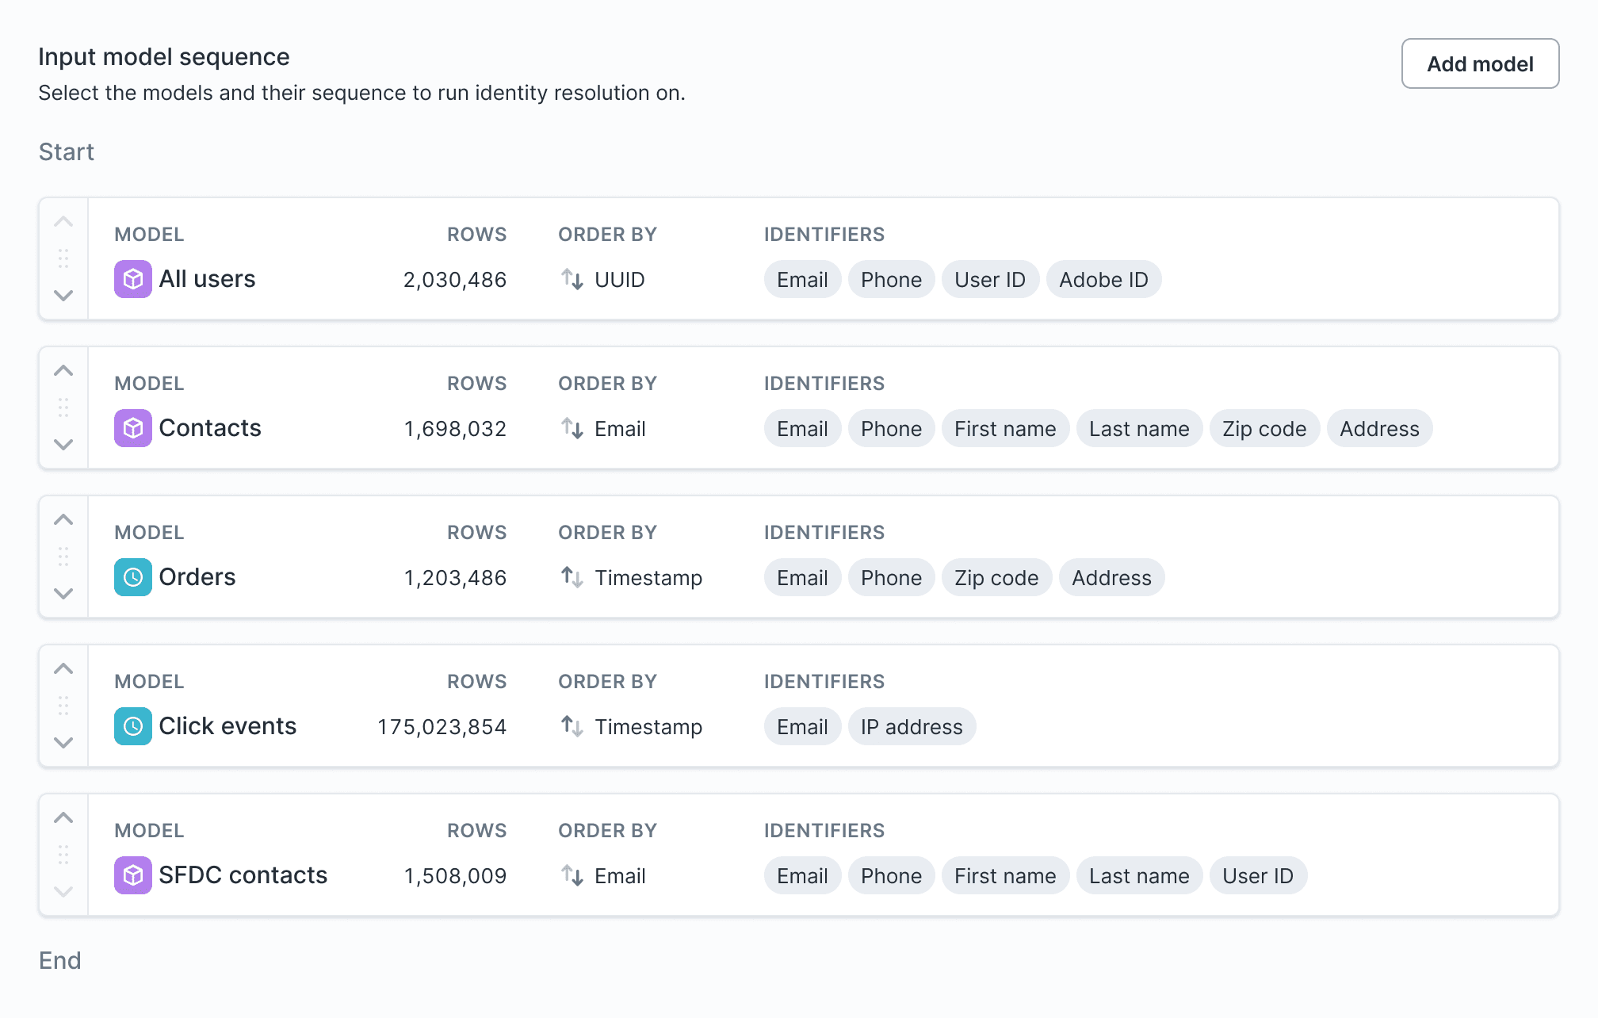Expand the Contacts model row upward

tap(64, 370)
